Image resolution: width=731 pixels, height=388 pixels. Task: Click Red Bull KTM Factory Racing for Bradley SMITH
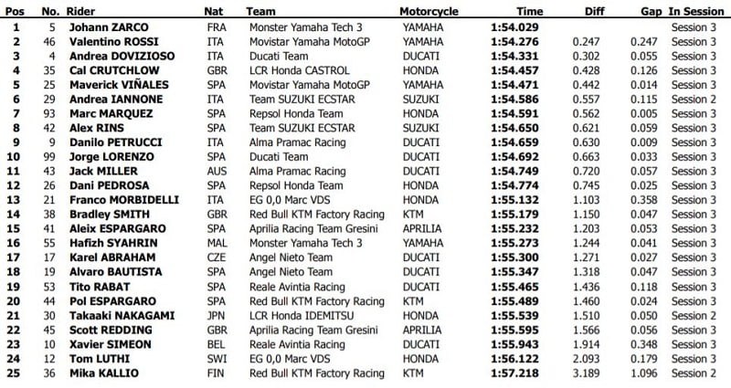[x=317, y=215]
